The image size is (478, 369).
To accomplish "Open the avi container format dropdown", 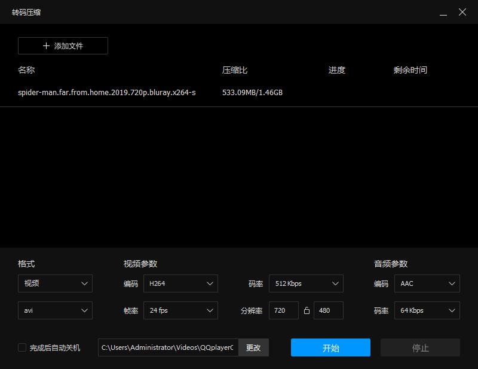I will click(55, 310).
